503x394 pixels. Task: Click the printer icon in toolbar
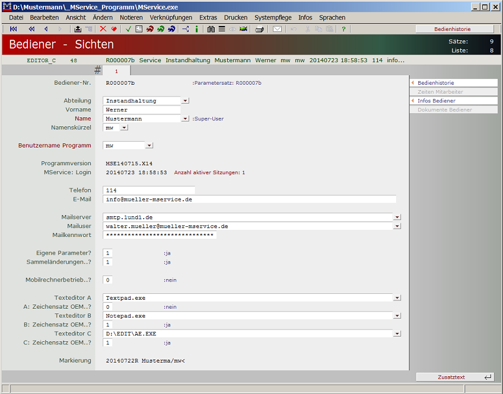pos(259,29)
